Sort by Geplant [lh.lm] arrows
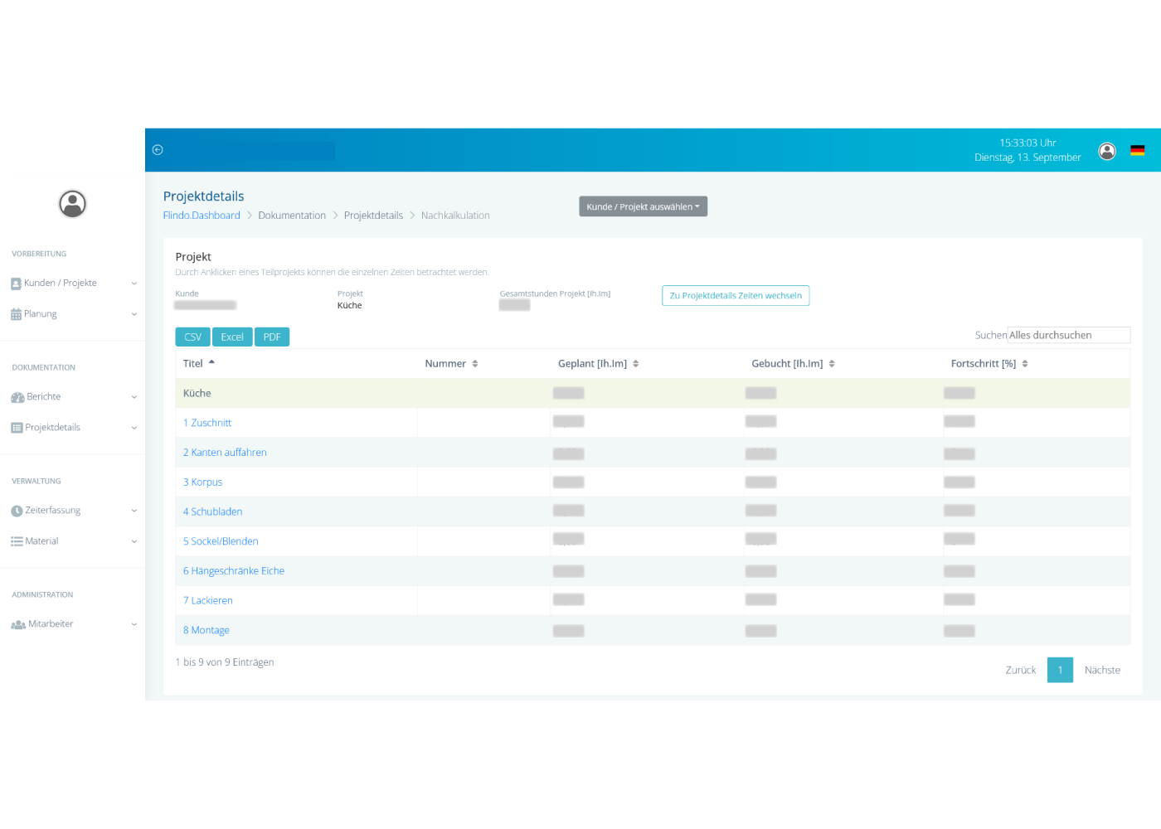The height and width of the screenshot is (829, 1161). (636, 364)
